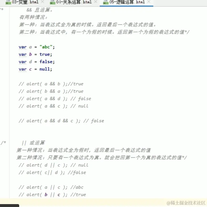Click the HTML file icon of 04-关系运算.html
The image size is (207, 207).
pyautogui.click(x=53, y=2)
